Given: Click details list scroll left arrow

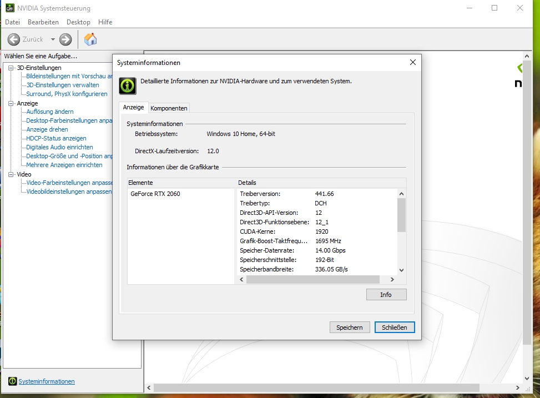Looking at the screenshot, I should pyautogui.click(x=242, y=279).
